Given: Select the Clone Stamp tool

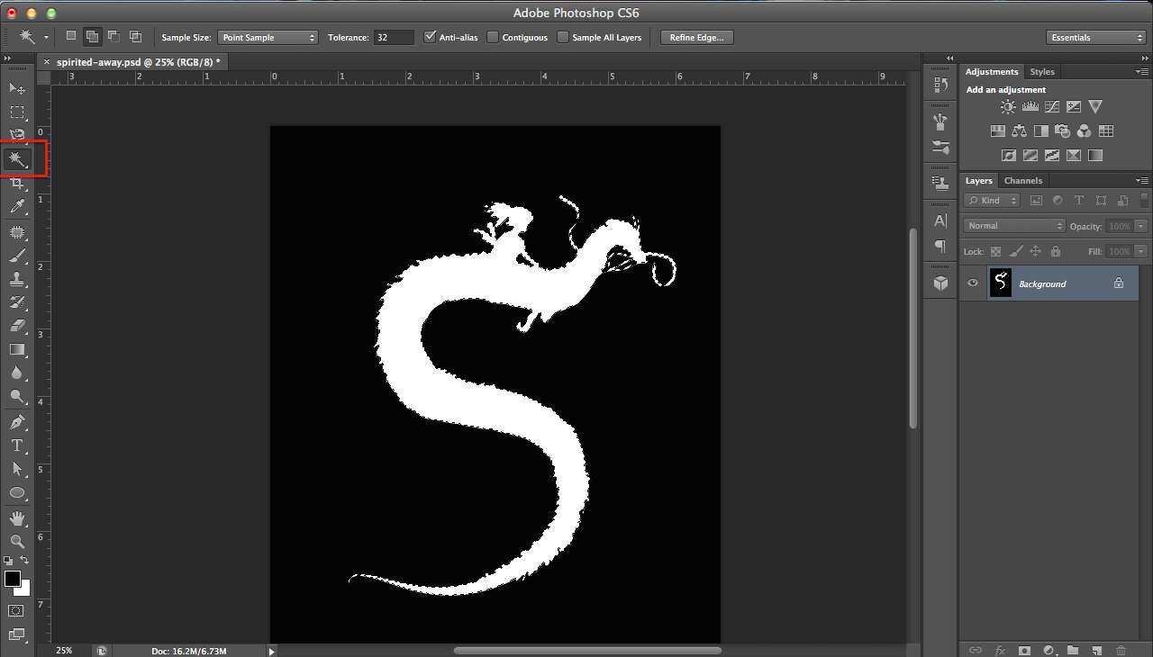Looking at the screenshot, I should tap(17, 280).
